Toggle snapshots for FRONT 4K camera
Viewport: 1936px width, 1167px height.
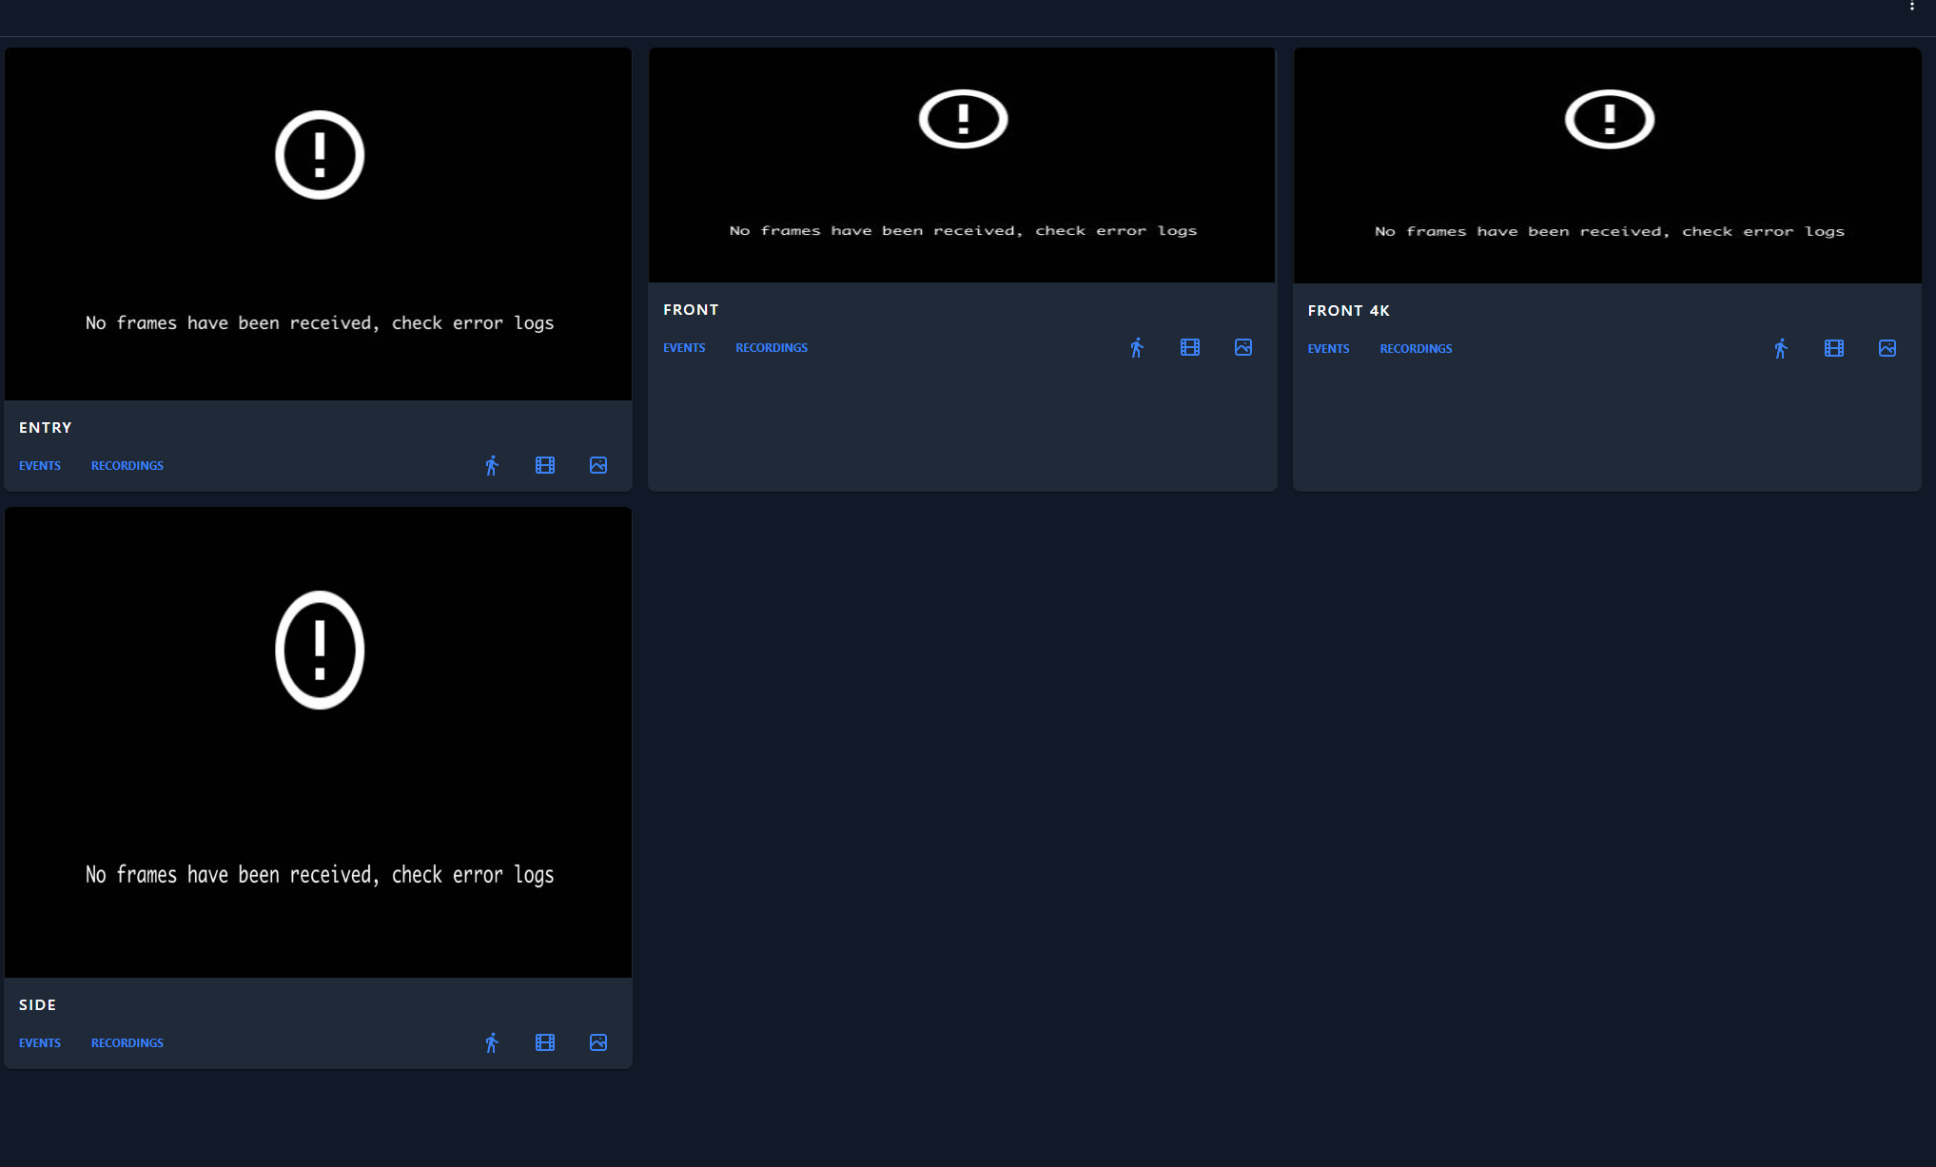[x=1887, y=348]
